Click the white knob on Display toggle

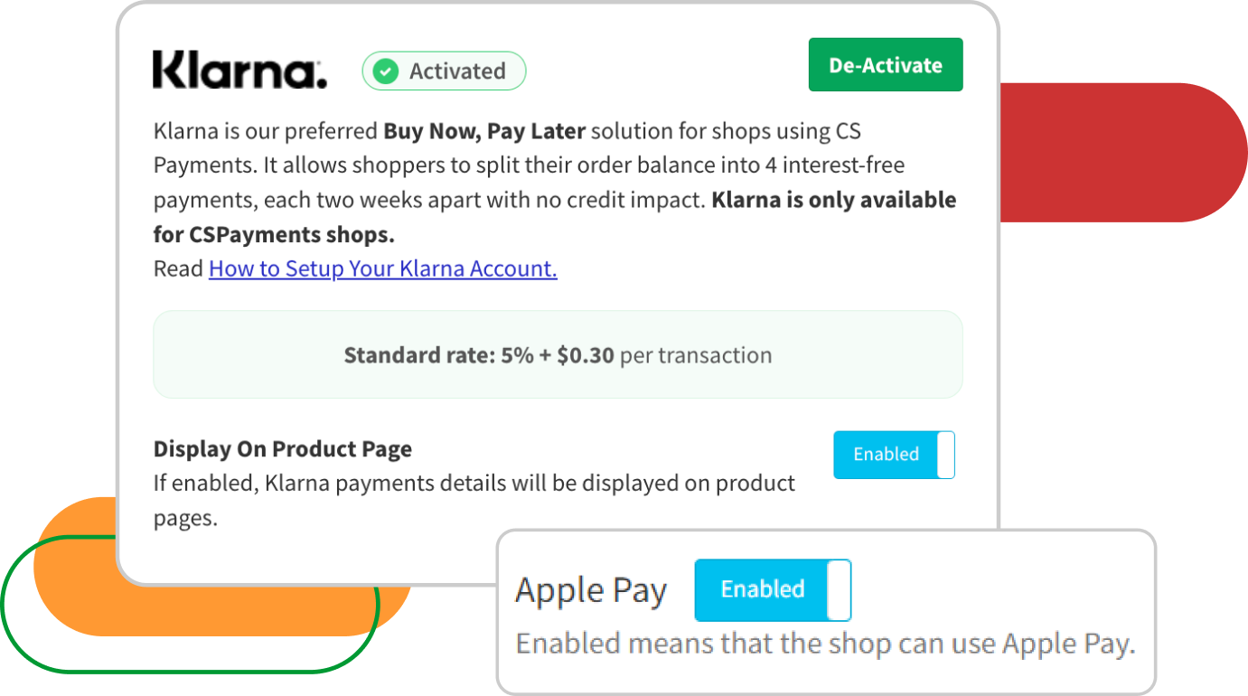click(x=945, y=455)
